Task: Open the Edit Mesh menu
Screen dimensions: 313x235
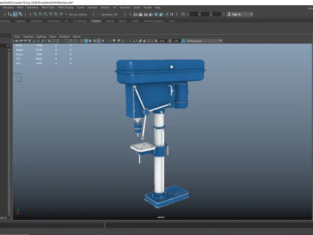Action: pos(33,8)
